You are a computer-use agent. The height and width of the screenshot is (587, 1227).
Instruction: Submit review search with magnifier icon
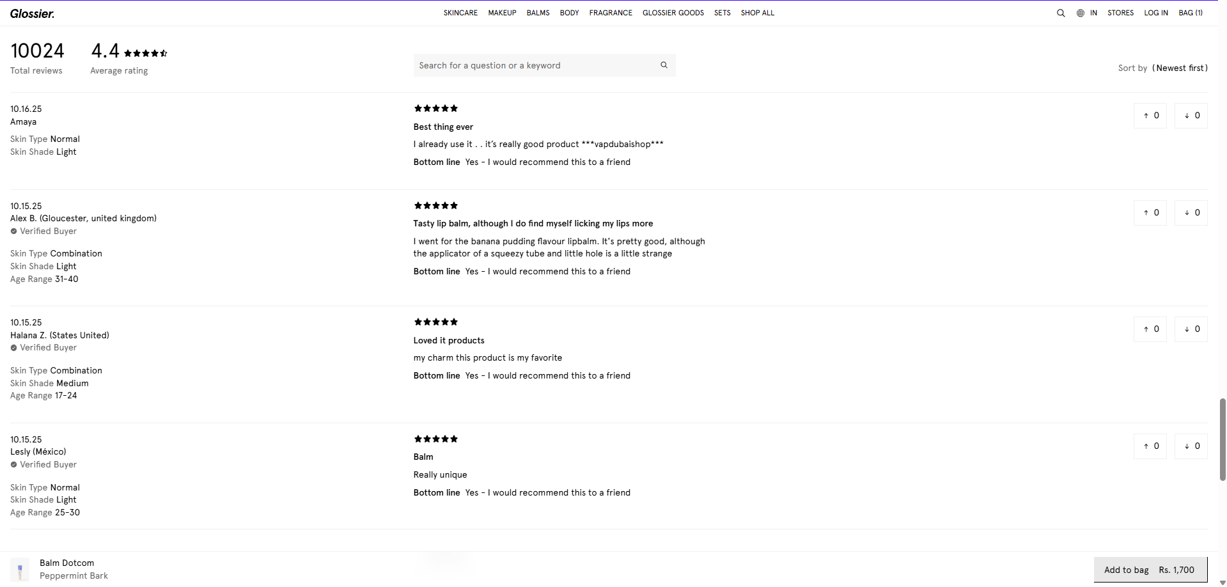(x=664, y=65)
